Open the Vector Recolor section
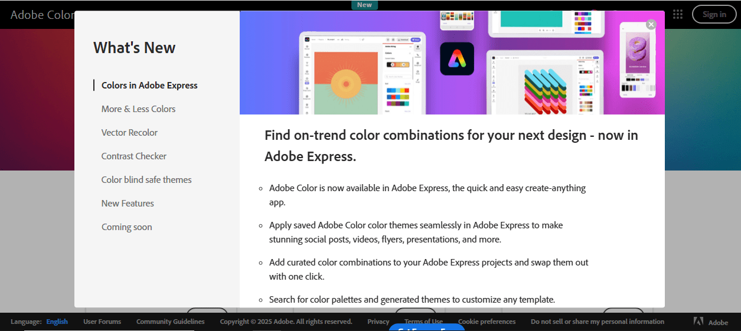The width and height of the screenshot is (741, 331). click(x=129, y=132)
